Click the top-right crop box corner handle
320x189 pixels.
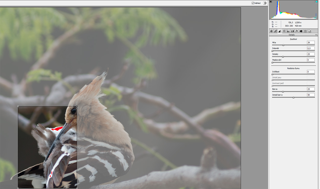click(x=77, y=106)
